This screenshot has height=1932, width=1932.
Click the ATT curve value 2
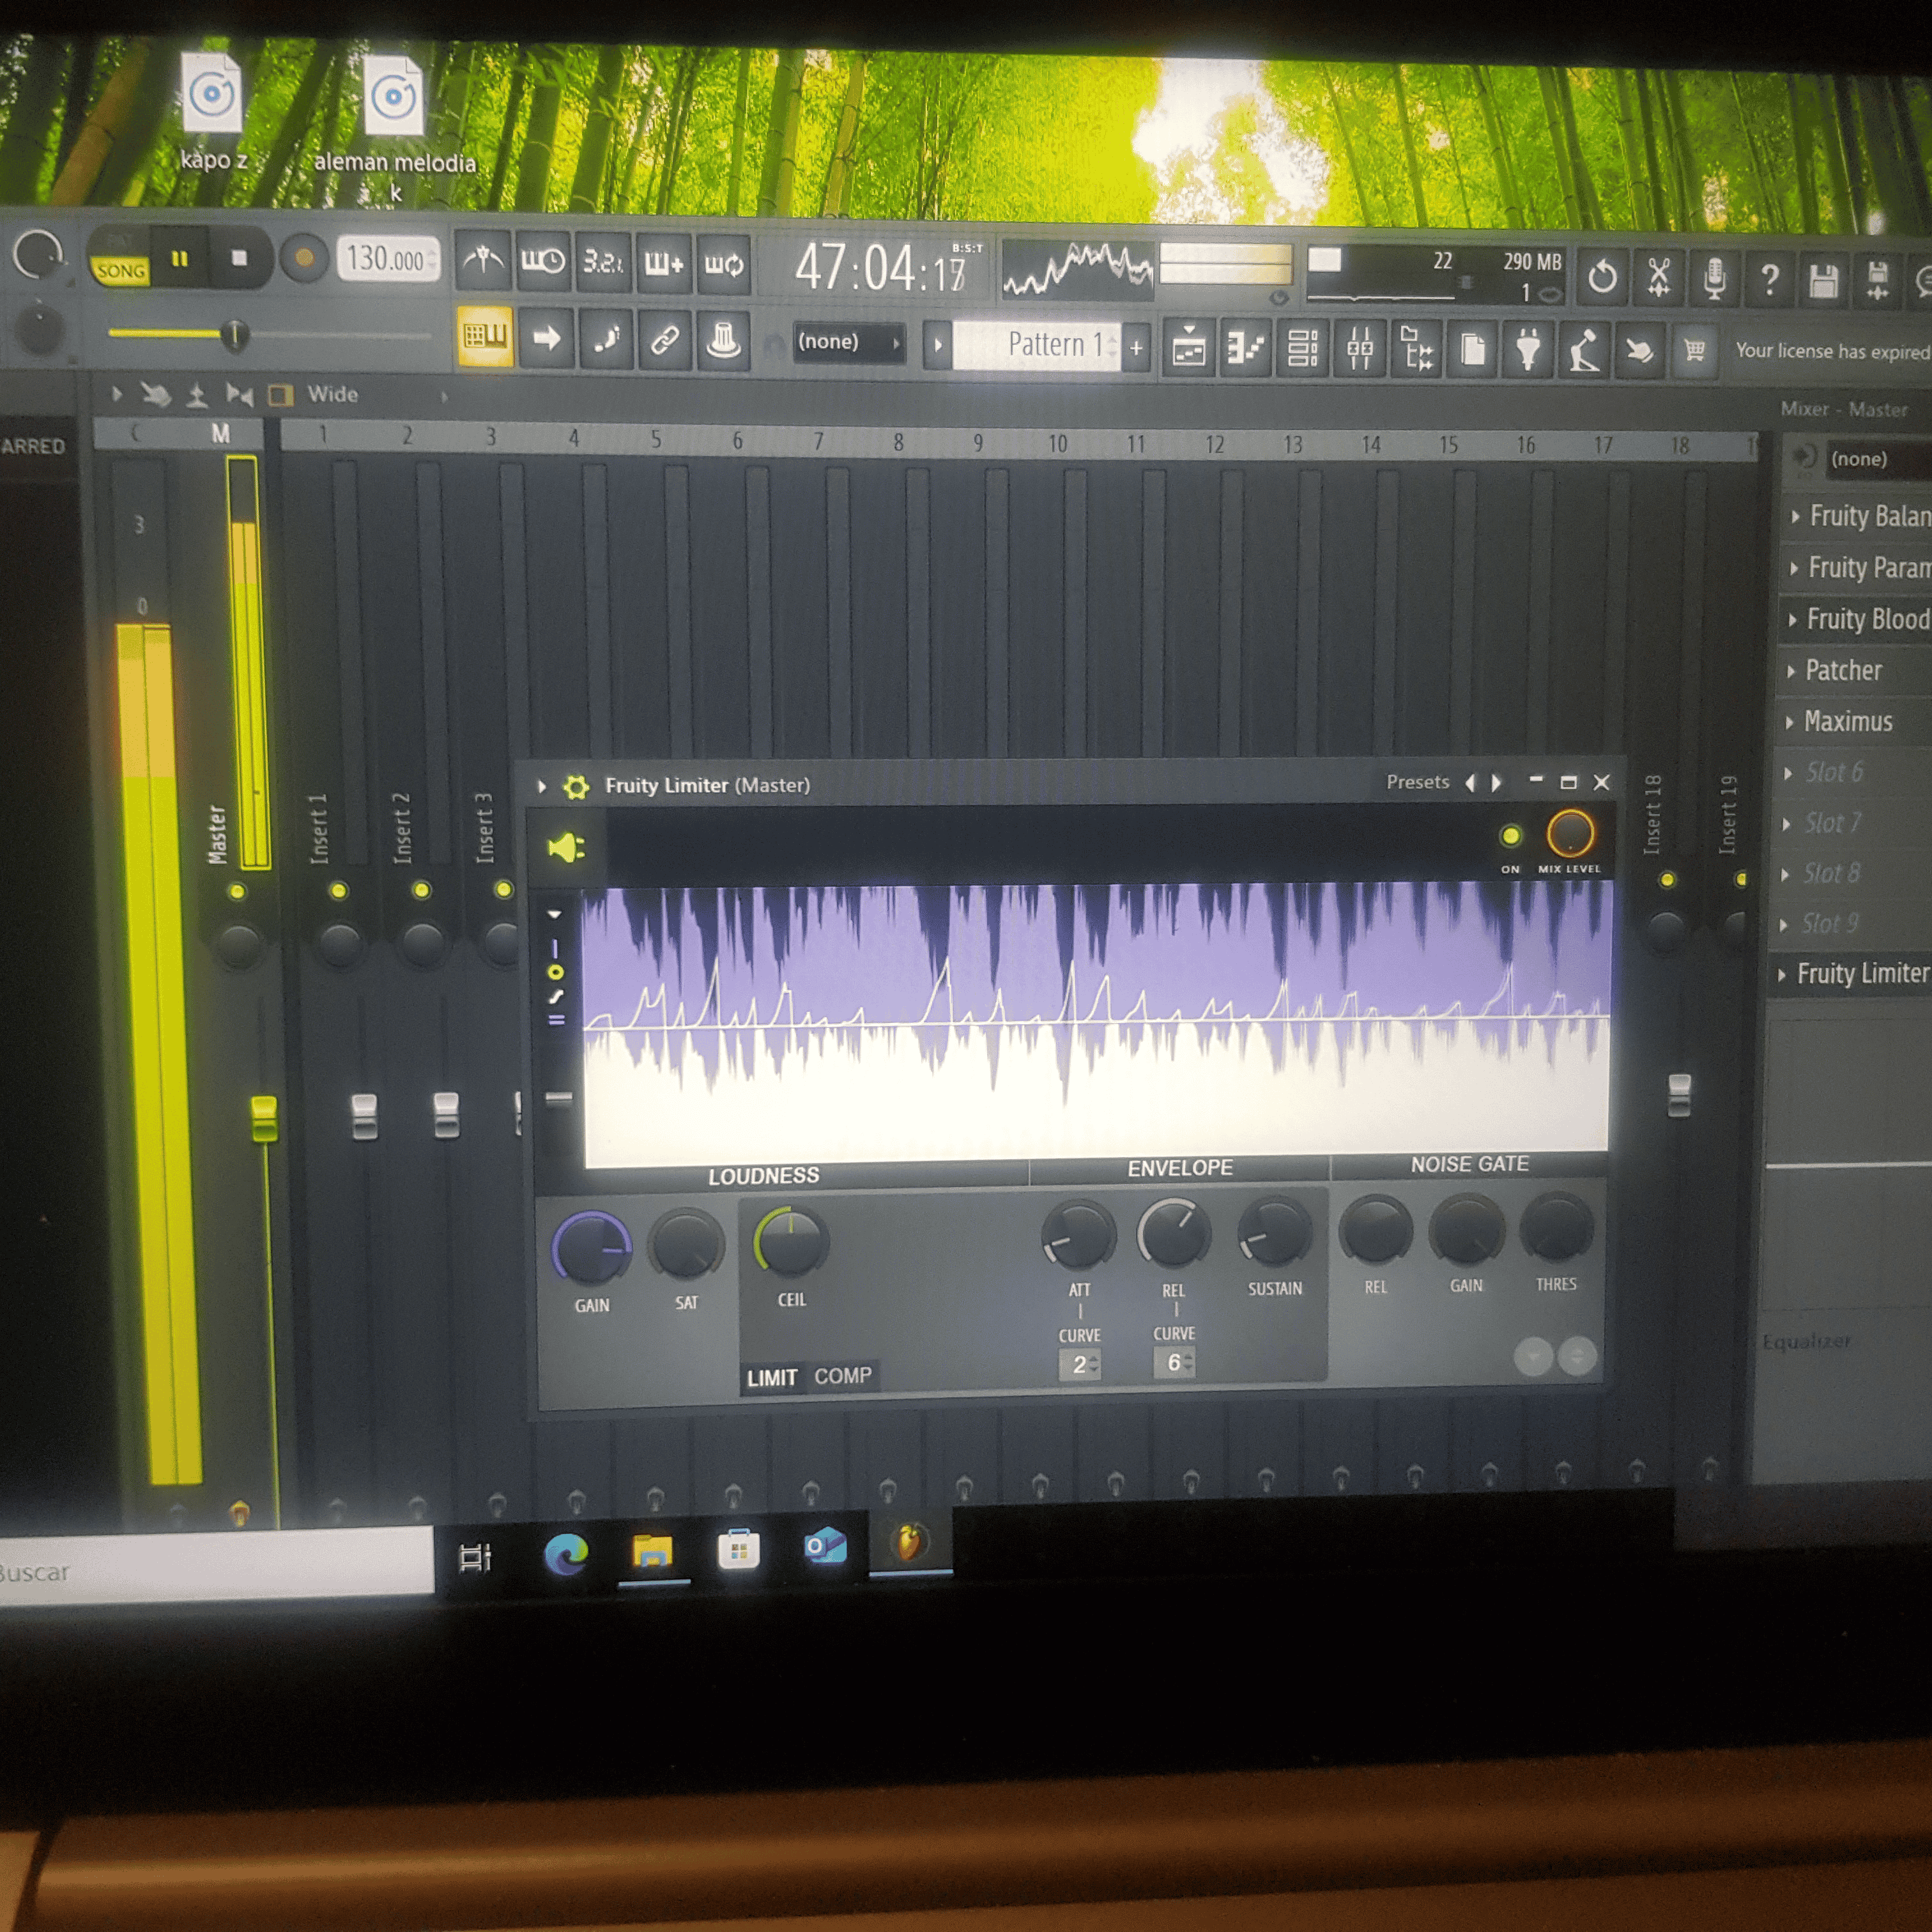(x=1080, y=1364)
